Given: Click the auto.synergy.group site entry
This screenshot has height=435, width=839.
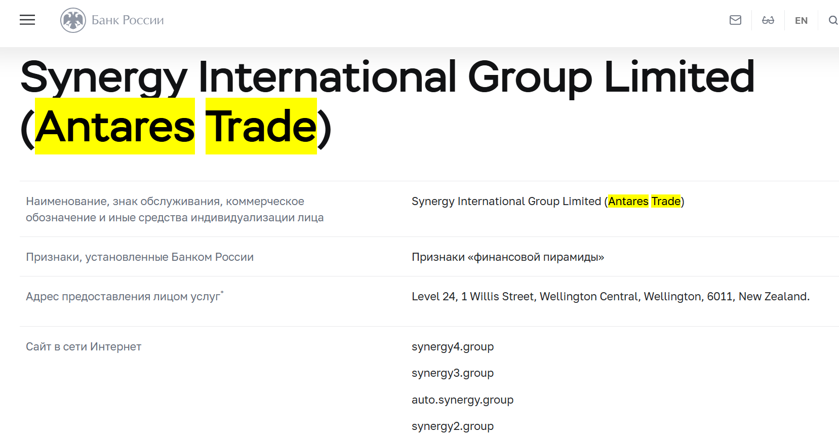Looking at the screenshot, I should (x=463, y=400).
